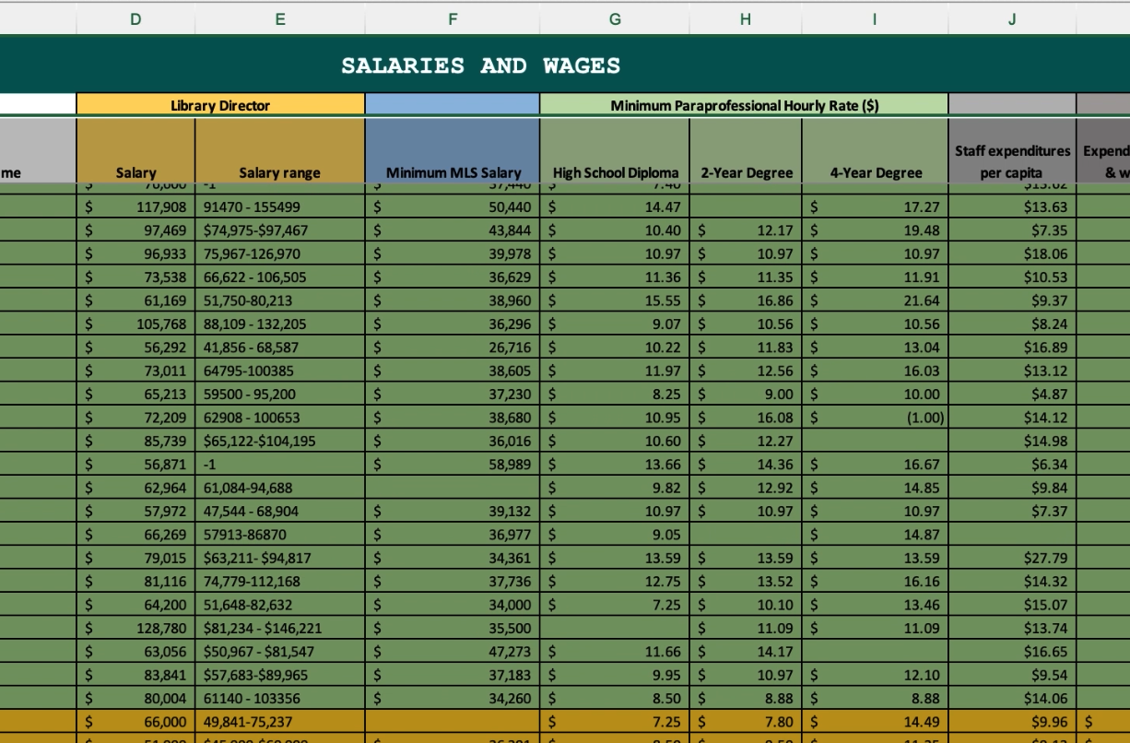
Task: Select 4-Year Degree cell 14.49
Action: [x=875, y=723]
